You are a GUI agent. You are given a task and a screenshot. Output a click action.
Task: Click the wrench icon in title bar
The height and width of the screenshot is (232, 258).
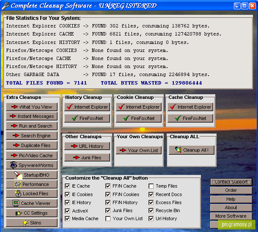[x=5, y=6]
